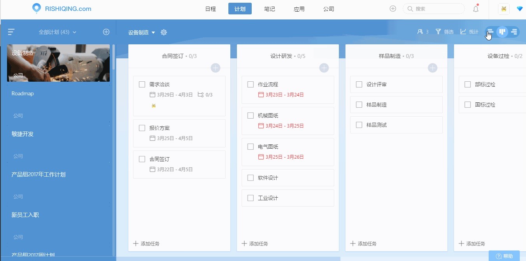Switch to kanban board view

click(502, 32)
